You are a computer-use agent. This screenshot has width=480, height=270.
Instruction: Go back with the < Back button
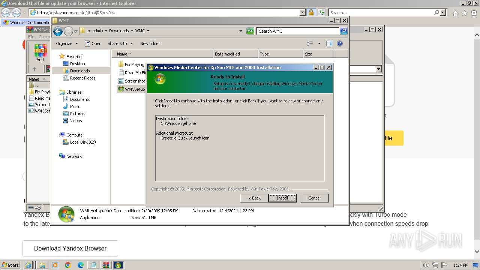pos(254,198)
